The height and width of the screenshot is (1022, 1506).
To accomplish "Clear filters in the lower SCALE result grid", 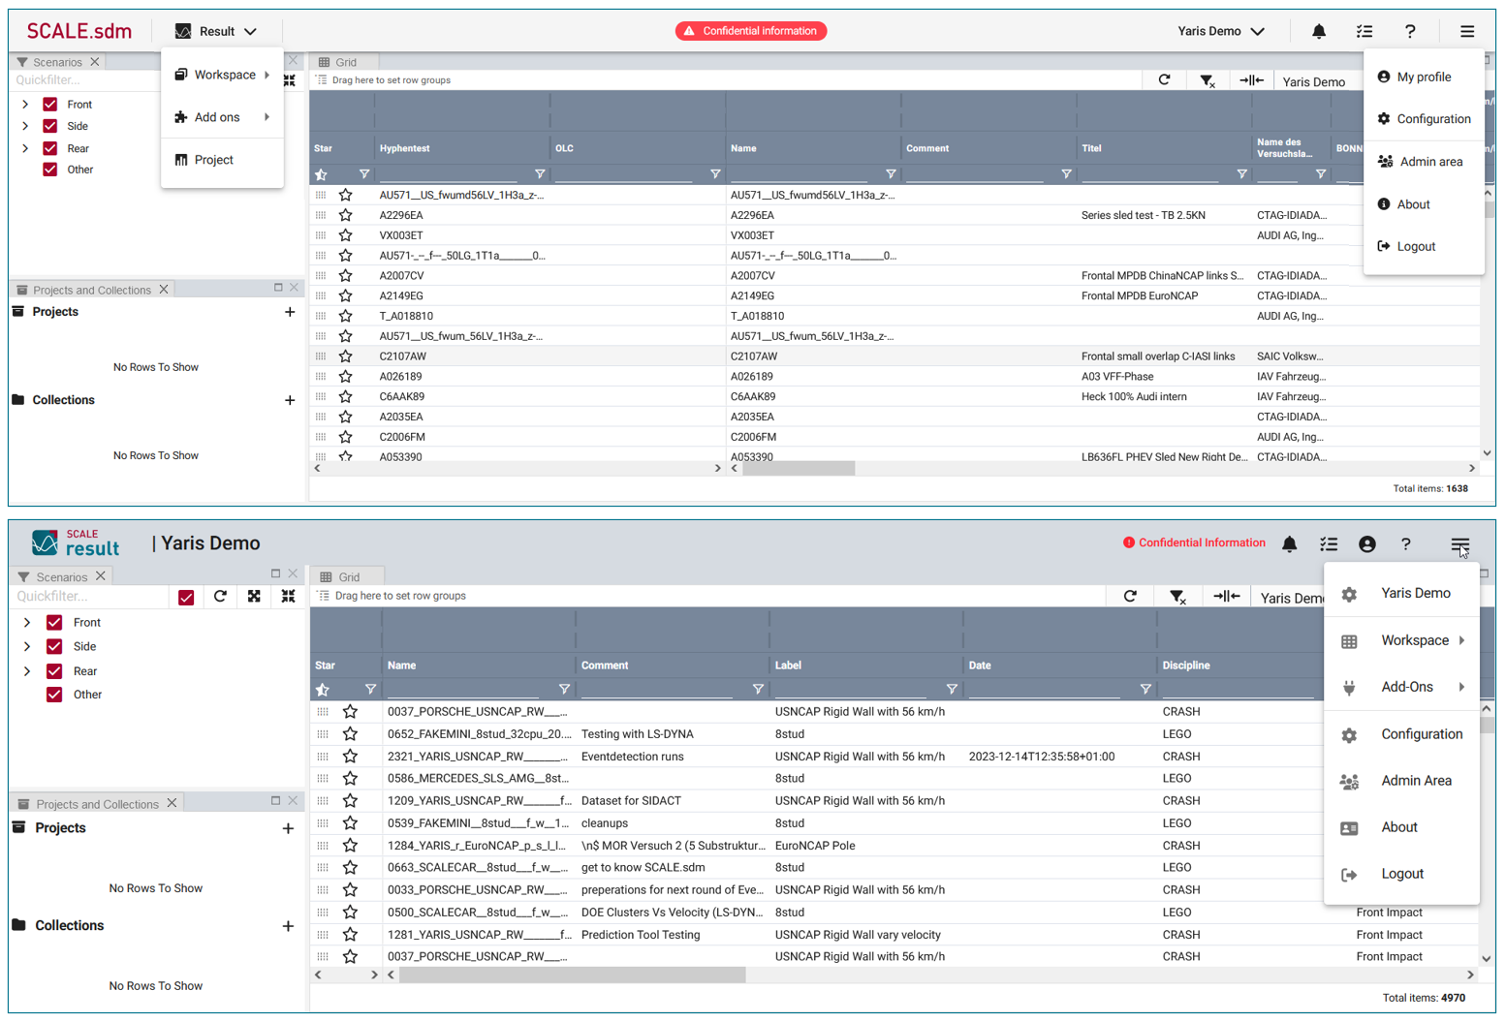I will click(1177, 597).
